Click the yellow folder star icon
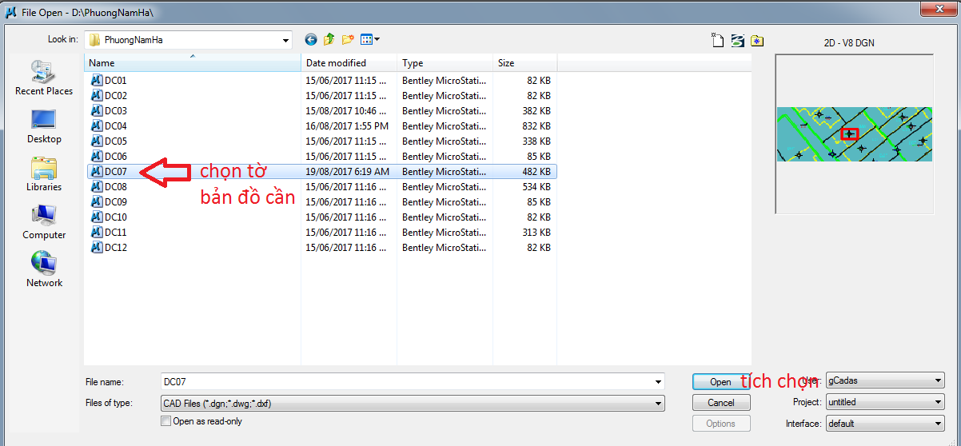Viewport: 961px width, 446px height. [756, 41]
